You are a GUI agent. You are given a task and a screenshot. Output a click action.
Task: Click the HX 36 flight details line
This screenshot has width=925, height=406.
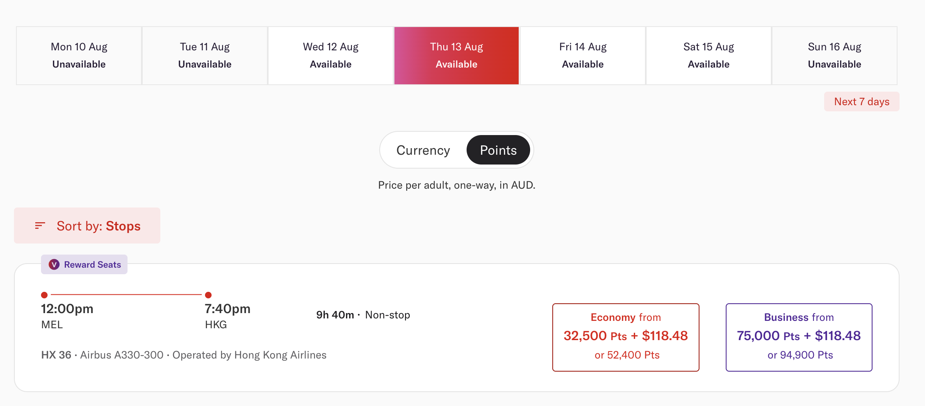184,355
